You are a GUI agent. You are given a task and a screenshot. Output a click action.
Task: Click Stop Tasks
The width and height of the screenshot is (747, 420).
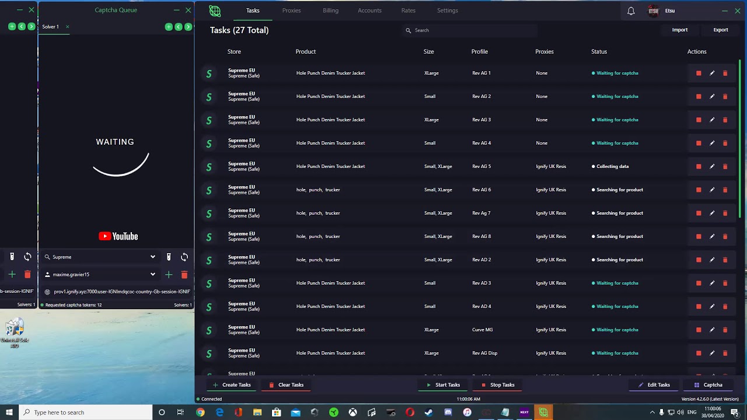[x=498, y=385]
